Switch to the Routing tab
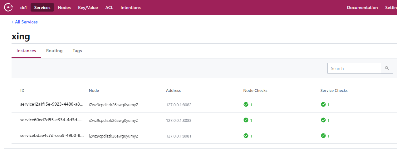This screenshot has height=150, width=397. pyautogui.click(x=54, y=51)
